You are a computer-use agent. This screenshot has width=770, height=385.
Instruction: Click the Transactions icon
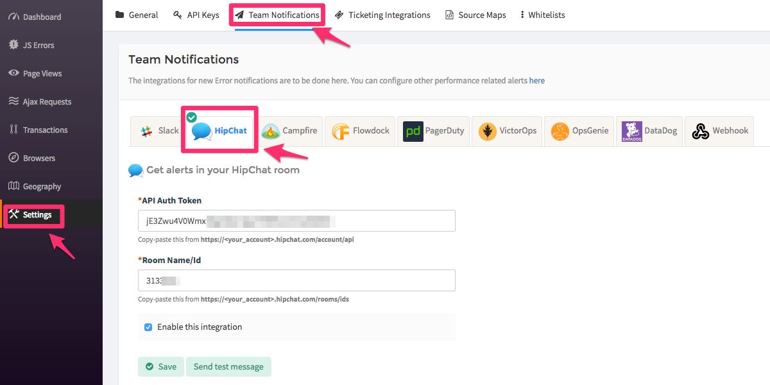pyautogui.click(x=13, y=130)
